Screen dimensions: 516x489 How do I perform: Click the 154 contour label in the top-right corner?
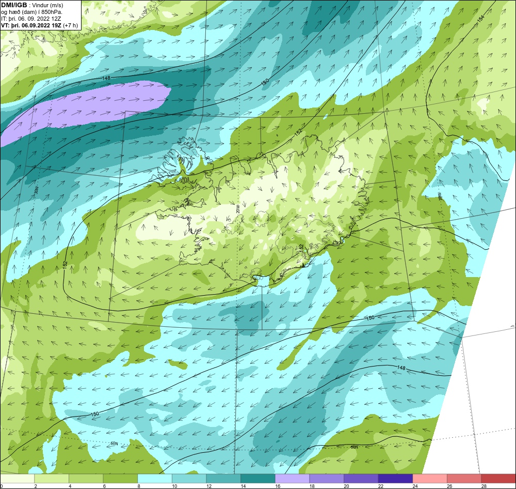click(x=481, y=19)
